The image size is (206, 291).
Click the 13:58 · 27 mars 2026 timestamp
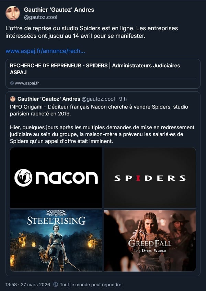[x=27, y=284]
